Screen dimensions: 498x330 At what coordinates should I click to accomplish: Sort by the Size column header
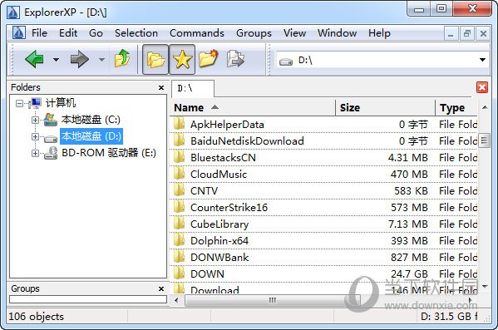tap(385, 108)
